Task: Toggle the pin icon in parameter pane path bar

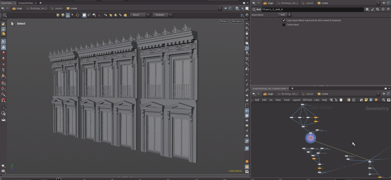Action: 384,3
